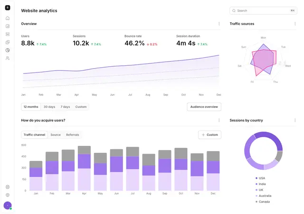Image resolution: width=304 pixels, height=214 pixels.
Task: Switch to the Referrals tab
Action: (73, 135)
